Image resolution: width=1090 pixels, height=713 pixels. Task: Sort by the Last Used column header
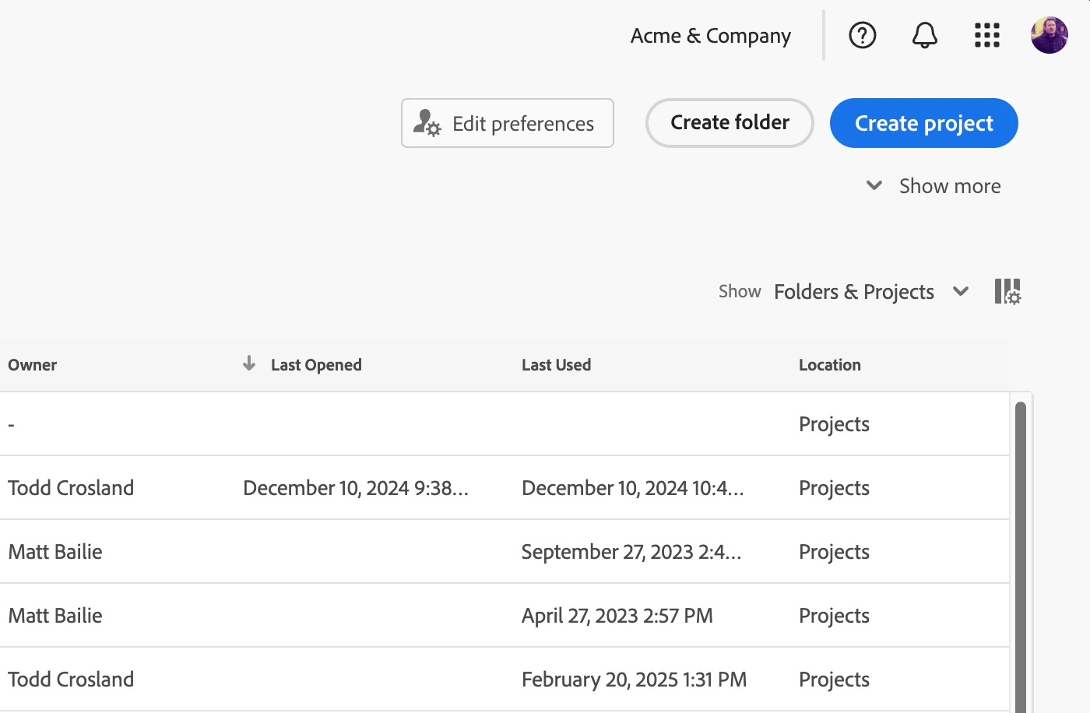(556, 365)
